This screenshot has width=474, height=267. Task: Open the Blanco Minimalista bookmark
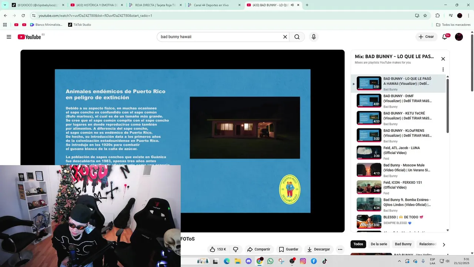(x=46, y=24)
